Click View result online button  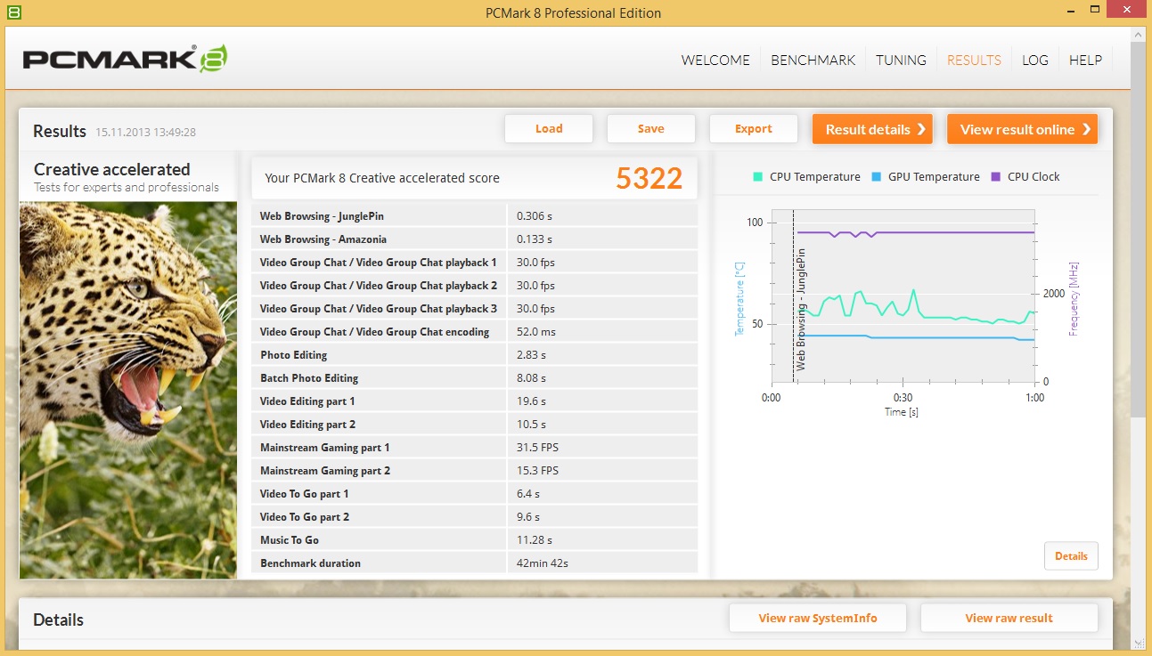[x=1022, y=129]
